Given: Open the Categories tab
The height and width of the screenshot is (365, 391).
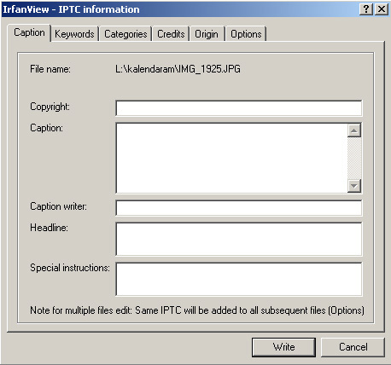Looking at the screenshot, I should 125,34.
